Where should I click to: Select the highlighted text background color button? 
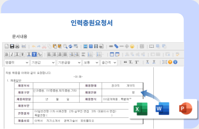pos(34,54)
